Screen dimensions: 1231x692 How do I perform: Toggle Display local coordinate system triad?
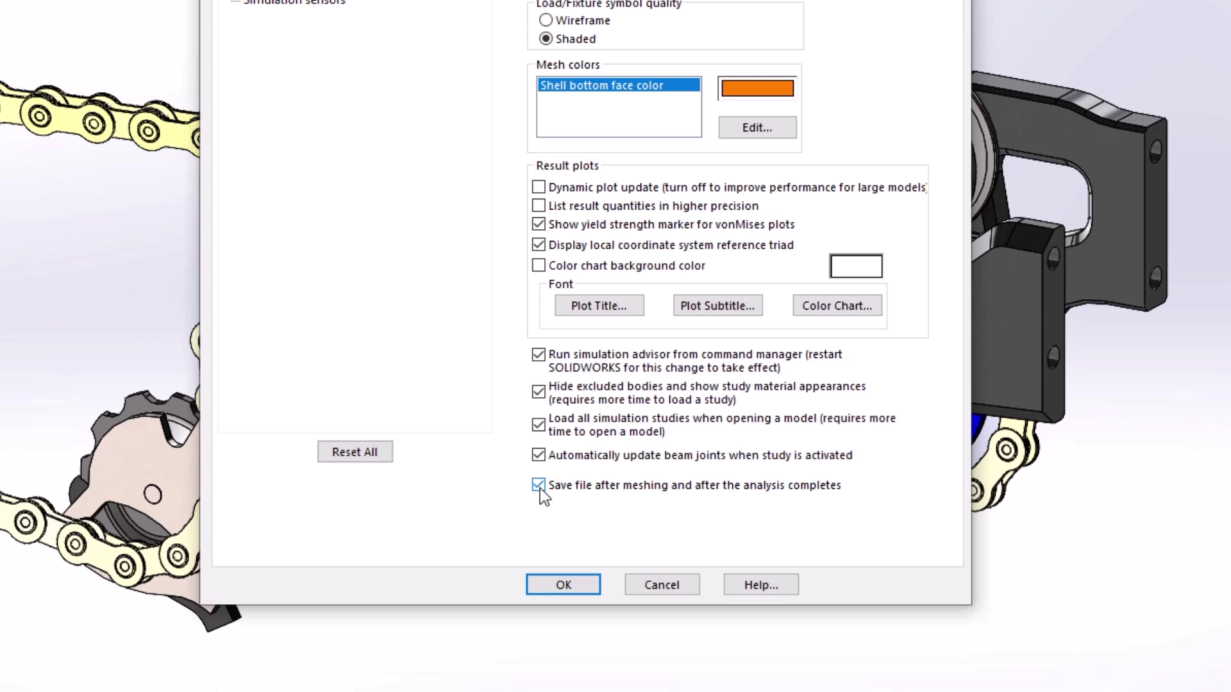click(539, 244)
